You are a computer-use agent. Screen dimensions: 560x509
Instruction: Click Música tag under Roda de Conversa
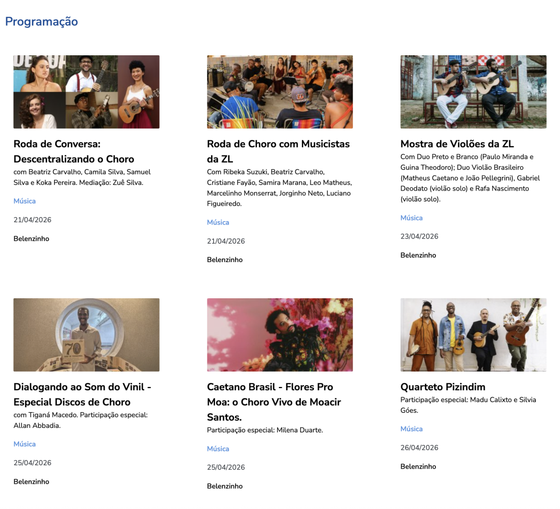tap(25, 201)
